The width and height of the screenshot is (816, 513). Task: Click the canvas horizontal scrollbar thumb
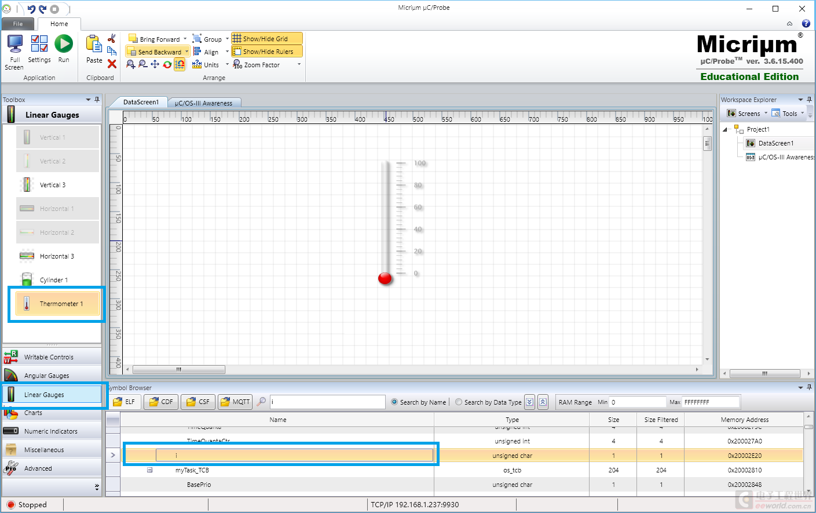179,369
